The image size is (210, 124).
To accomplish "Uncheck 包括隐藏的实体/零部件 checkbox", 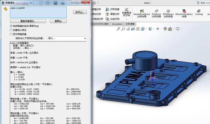I will point(11,26).
